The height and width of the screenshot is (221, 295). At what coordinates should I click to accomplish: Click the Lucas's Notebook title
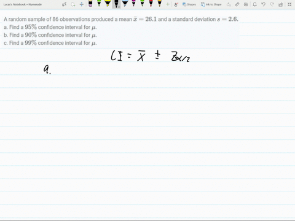tap(23, 4)
